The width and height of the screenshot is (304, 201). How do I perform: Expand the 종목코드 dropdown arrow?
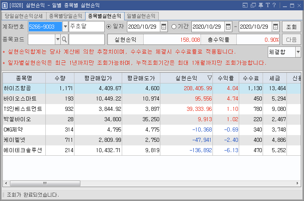tap(58, 39)
